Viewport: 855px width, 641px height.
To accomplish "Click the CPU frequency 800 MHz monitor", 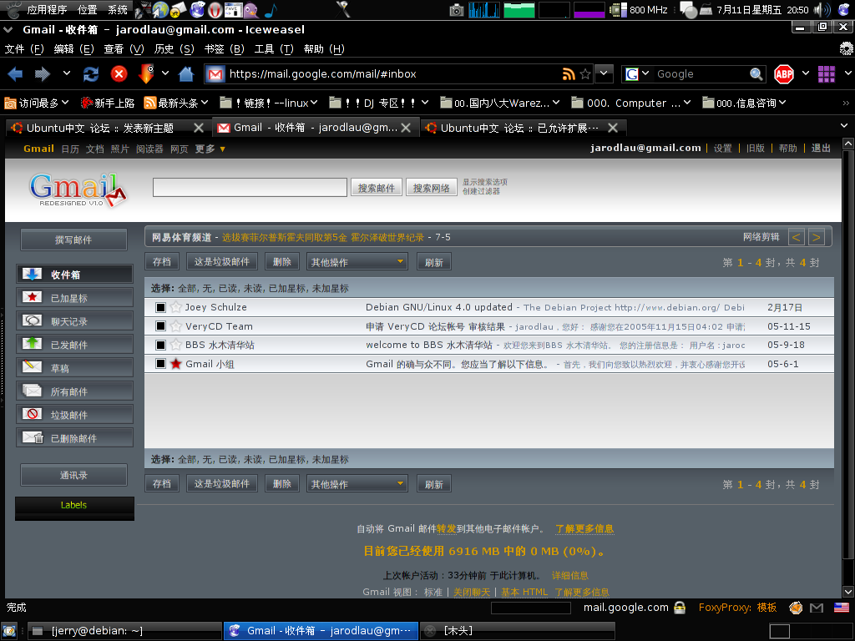I will (x=639, y=10).
